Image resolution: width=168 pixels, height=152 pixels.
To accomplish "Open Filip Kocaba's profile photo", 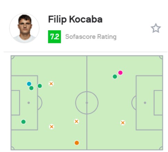I will coord(24,28).
